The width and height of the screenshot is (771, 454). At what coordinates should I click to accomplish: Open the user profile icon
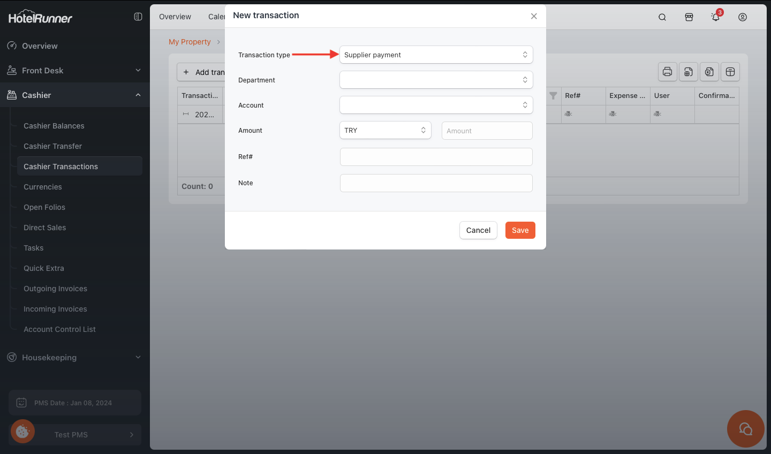tap(743, 17)
